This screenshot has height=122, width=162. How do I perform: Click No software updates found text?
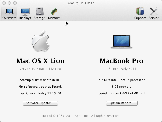[40, 87]
